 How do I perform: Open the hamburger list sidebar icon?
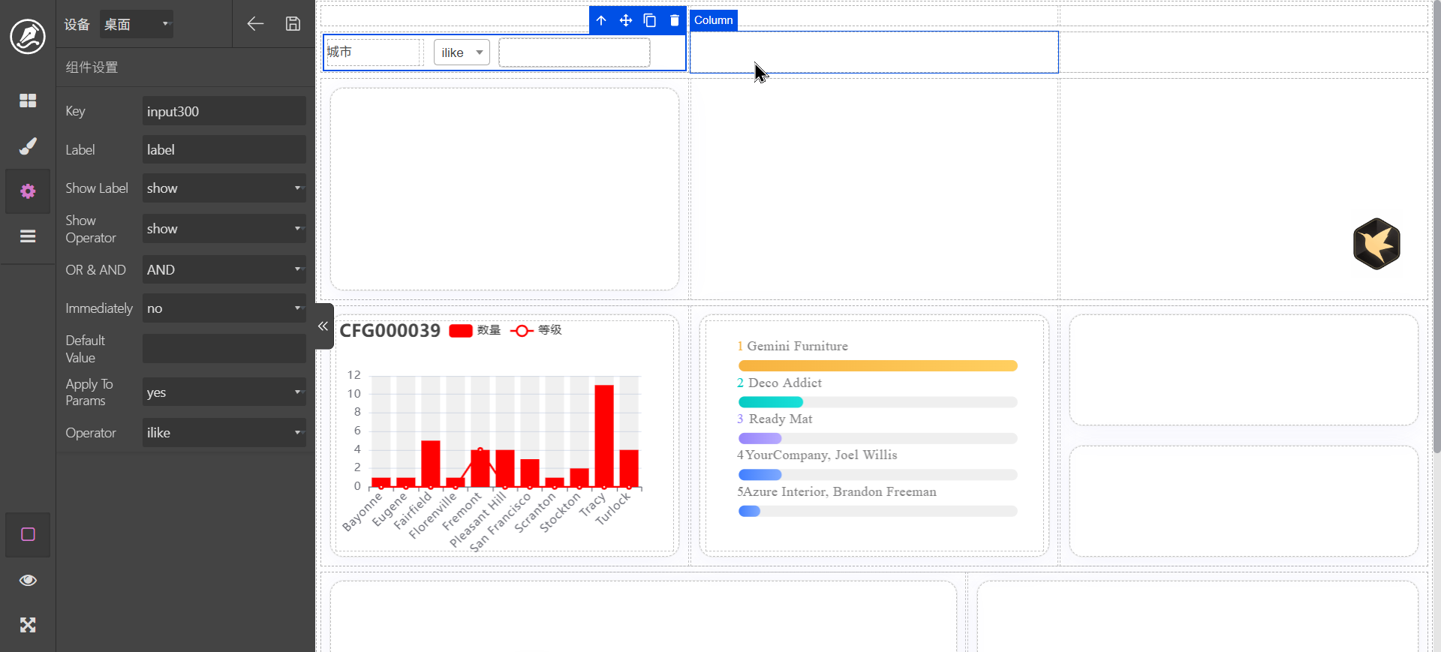point(28,236)
